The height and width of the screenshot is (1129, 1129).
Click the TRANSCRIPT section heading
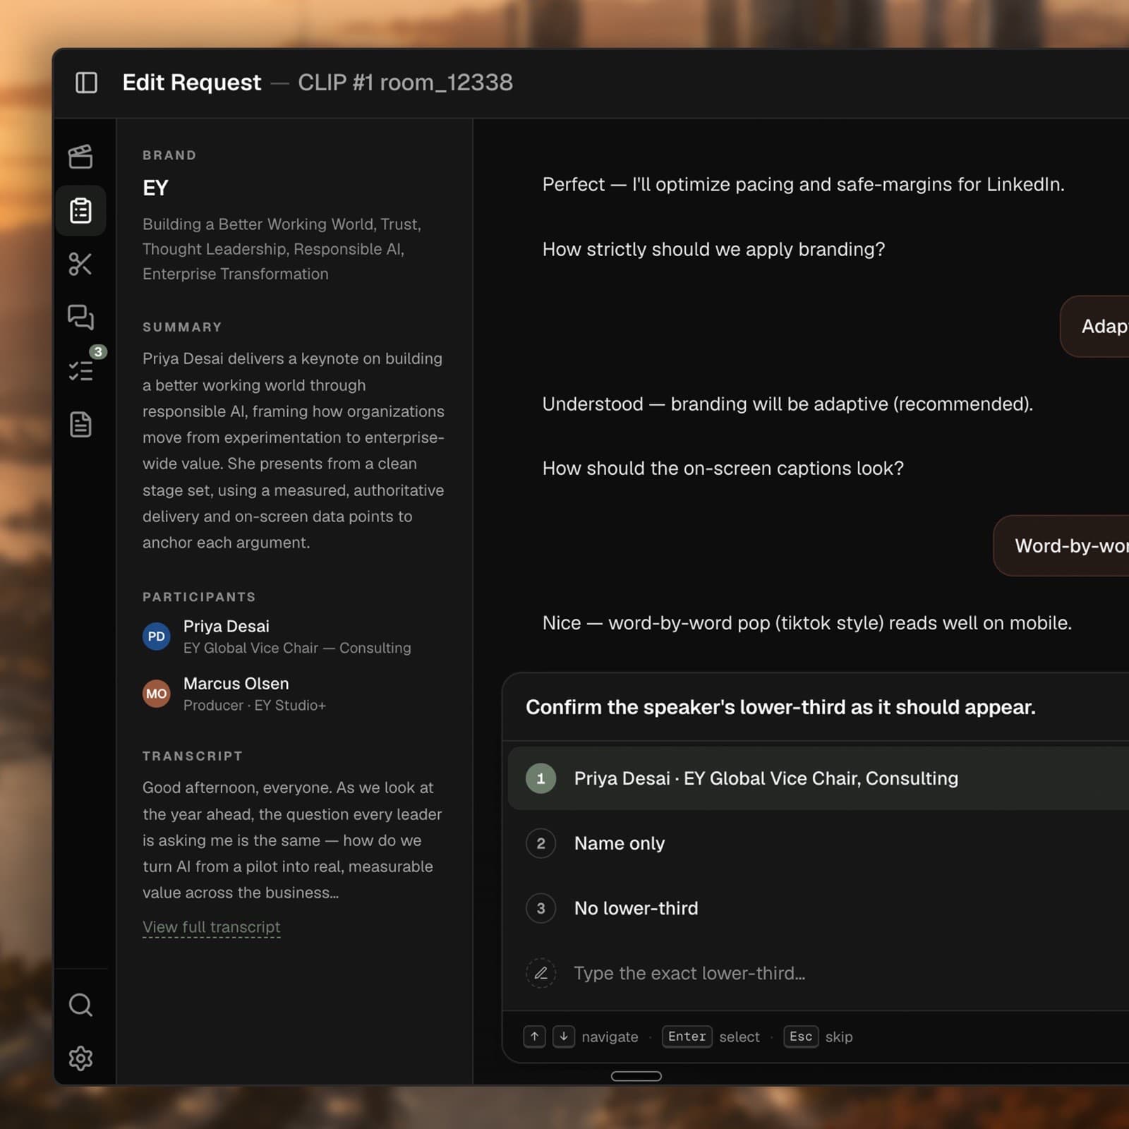click(193, 756)
